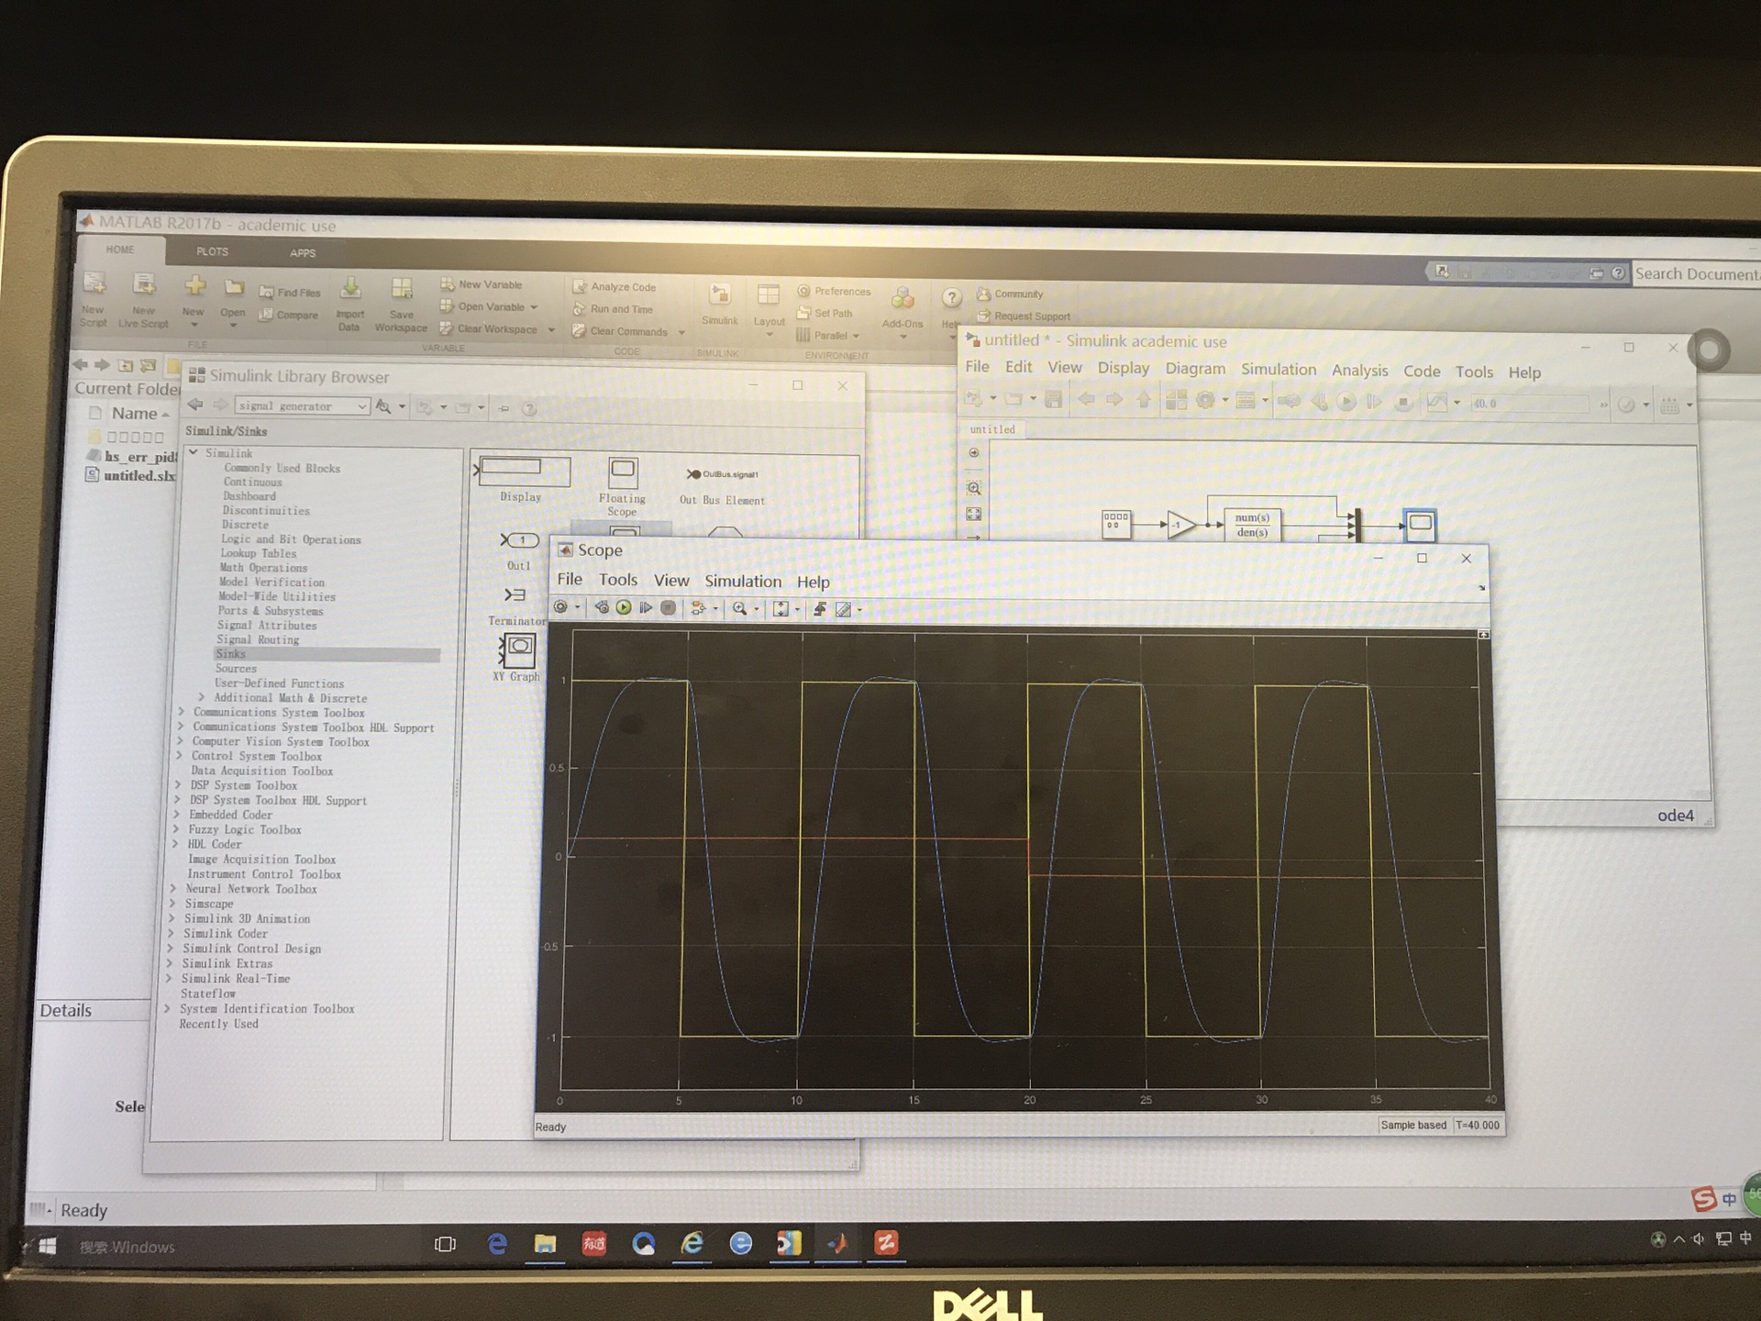Click New Variable in MATLAB toolstrip
Screen dimensions: 1761x1321
coord(482,284)
